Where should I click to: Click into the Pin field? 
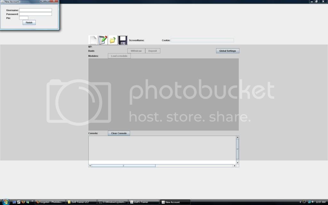[24, 18]
